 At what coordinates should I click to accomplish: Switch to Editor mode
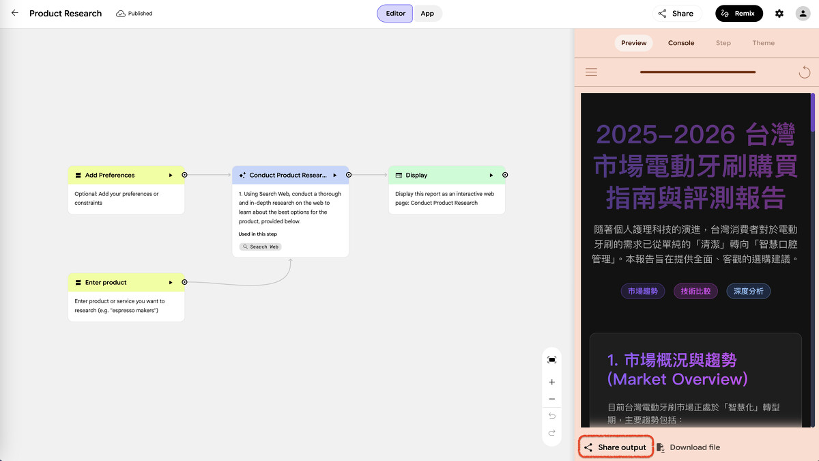pos(395,14)
